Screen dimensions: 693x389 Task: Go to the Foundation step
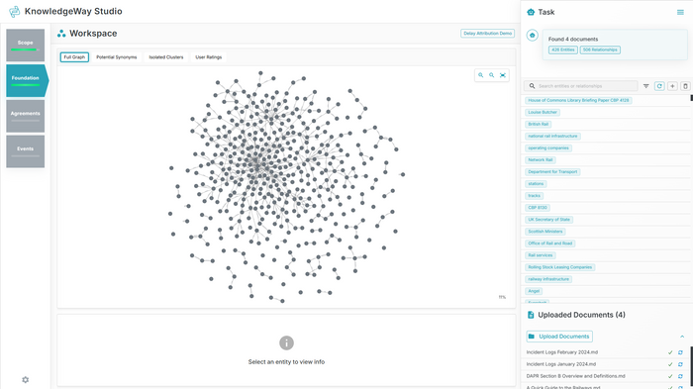click(27, 80)
